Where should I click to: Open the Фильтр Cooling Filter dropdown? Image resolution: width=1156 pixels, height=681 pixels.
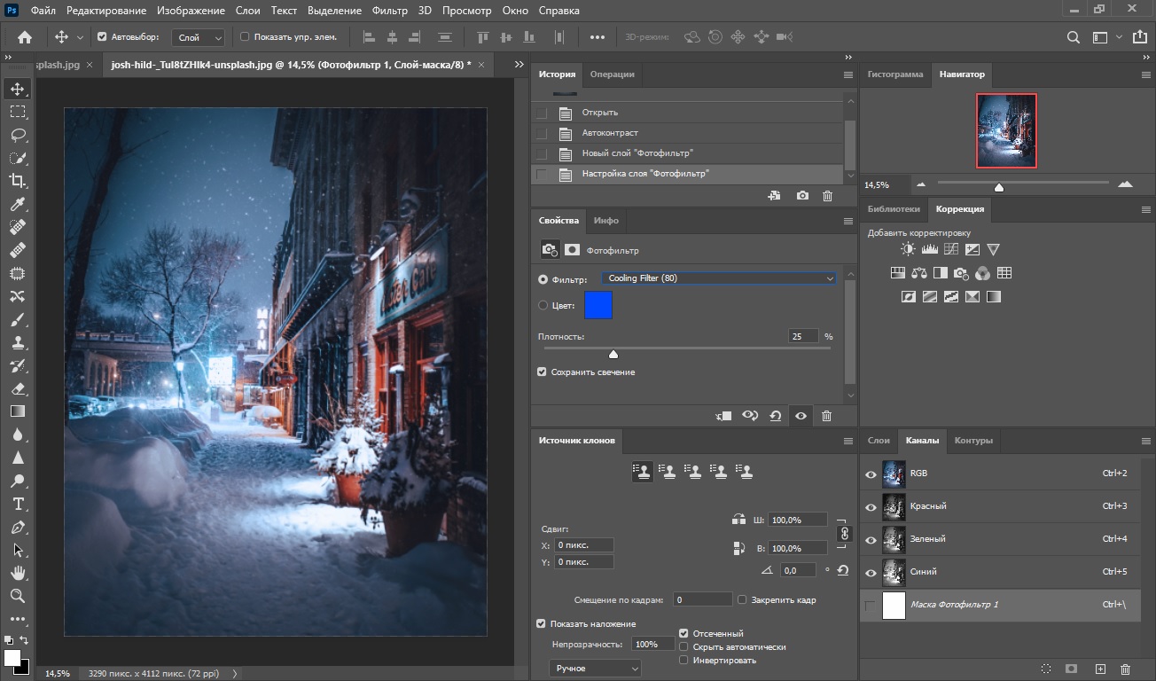(x=718, y=278)
